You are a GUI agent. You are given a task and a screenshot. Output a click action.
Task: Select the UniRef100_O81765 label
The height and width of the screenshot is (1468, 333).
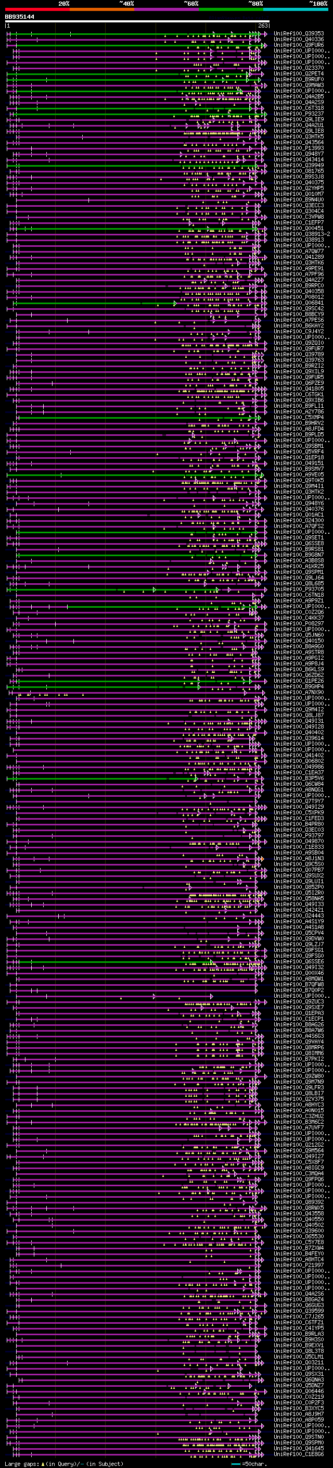299,171
